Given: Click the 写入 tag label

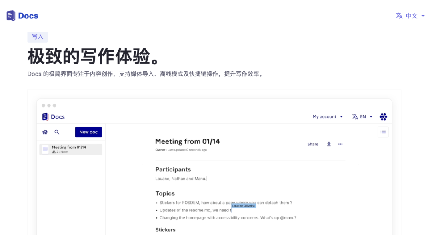Looking at the screenshot, I should 38,37.
